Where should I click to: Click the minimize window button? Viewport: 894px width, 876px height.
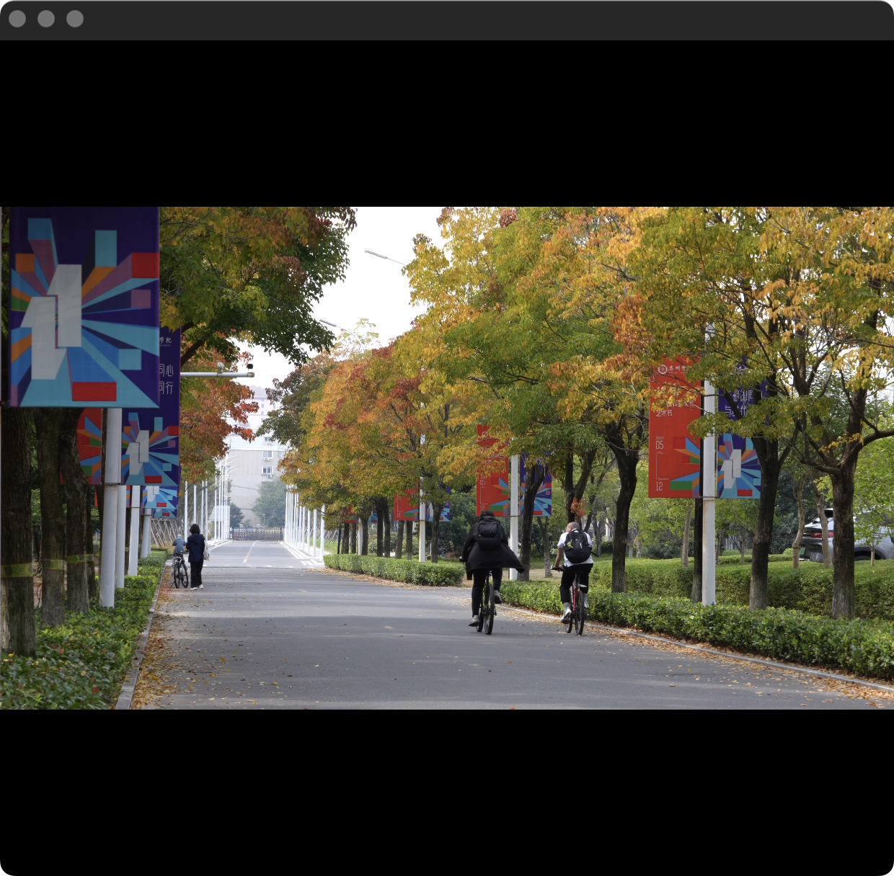[46, 19]
